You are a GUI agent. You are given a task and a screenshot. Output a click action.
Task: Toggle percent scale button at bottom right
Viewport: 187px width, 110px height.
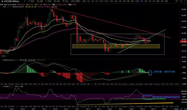181,109
